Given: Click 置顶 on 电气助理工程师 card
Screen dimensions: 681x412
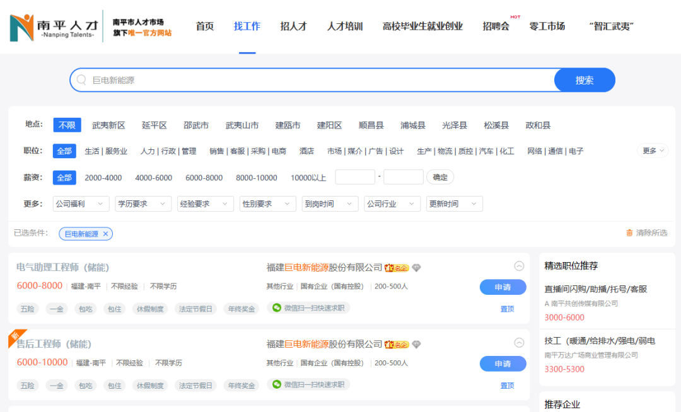Looking at the screenshot, I should (x=507, y=309).
